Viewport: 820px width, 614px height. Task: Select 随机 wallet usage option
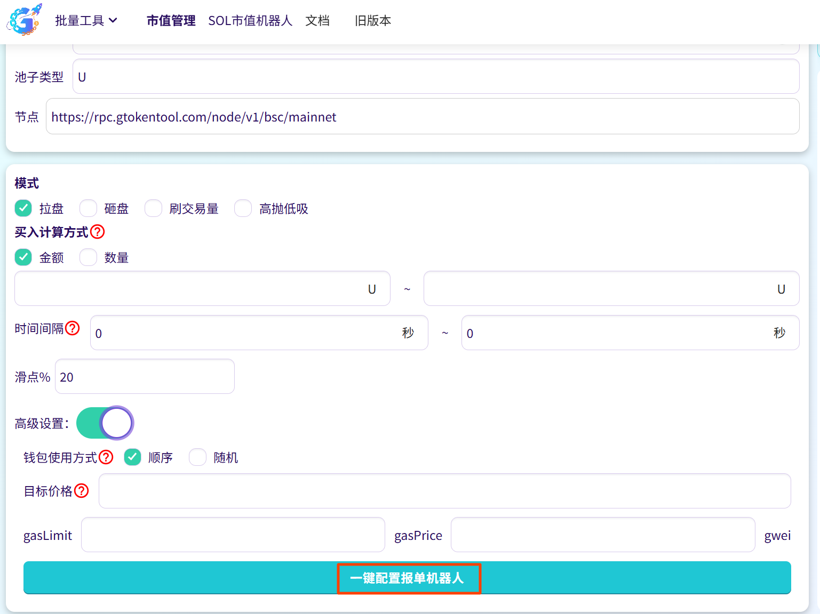198,457
